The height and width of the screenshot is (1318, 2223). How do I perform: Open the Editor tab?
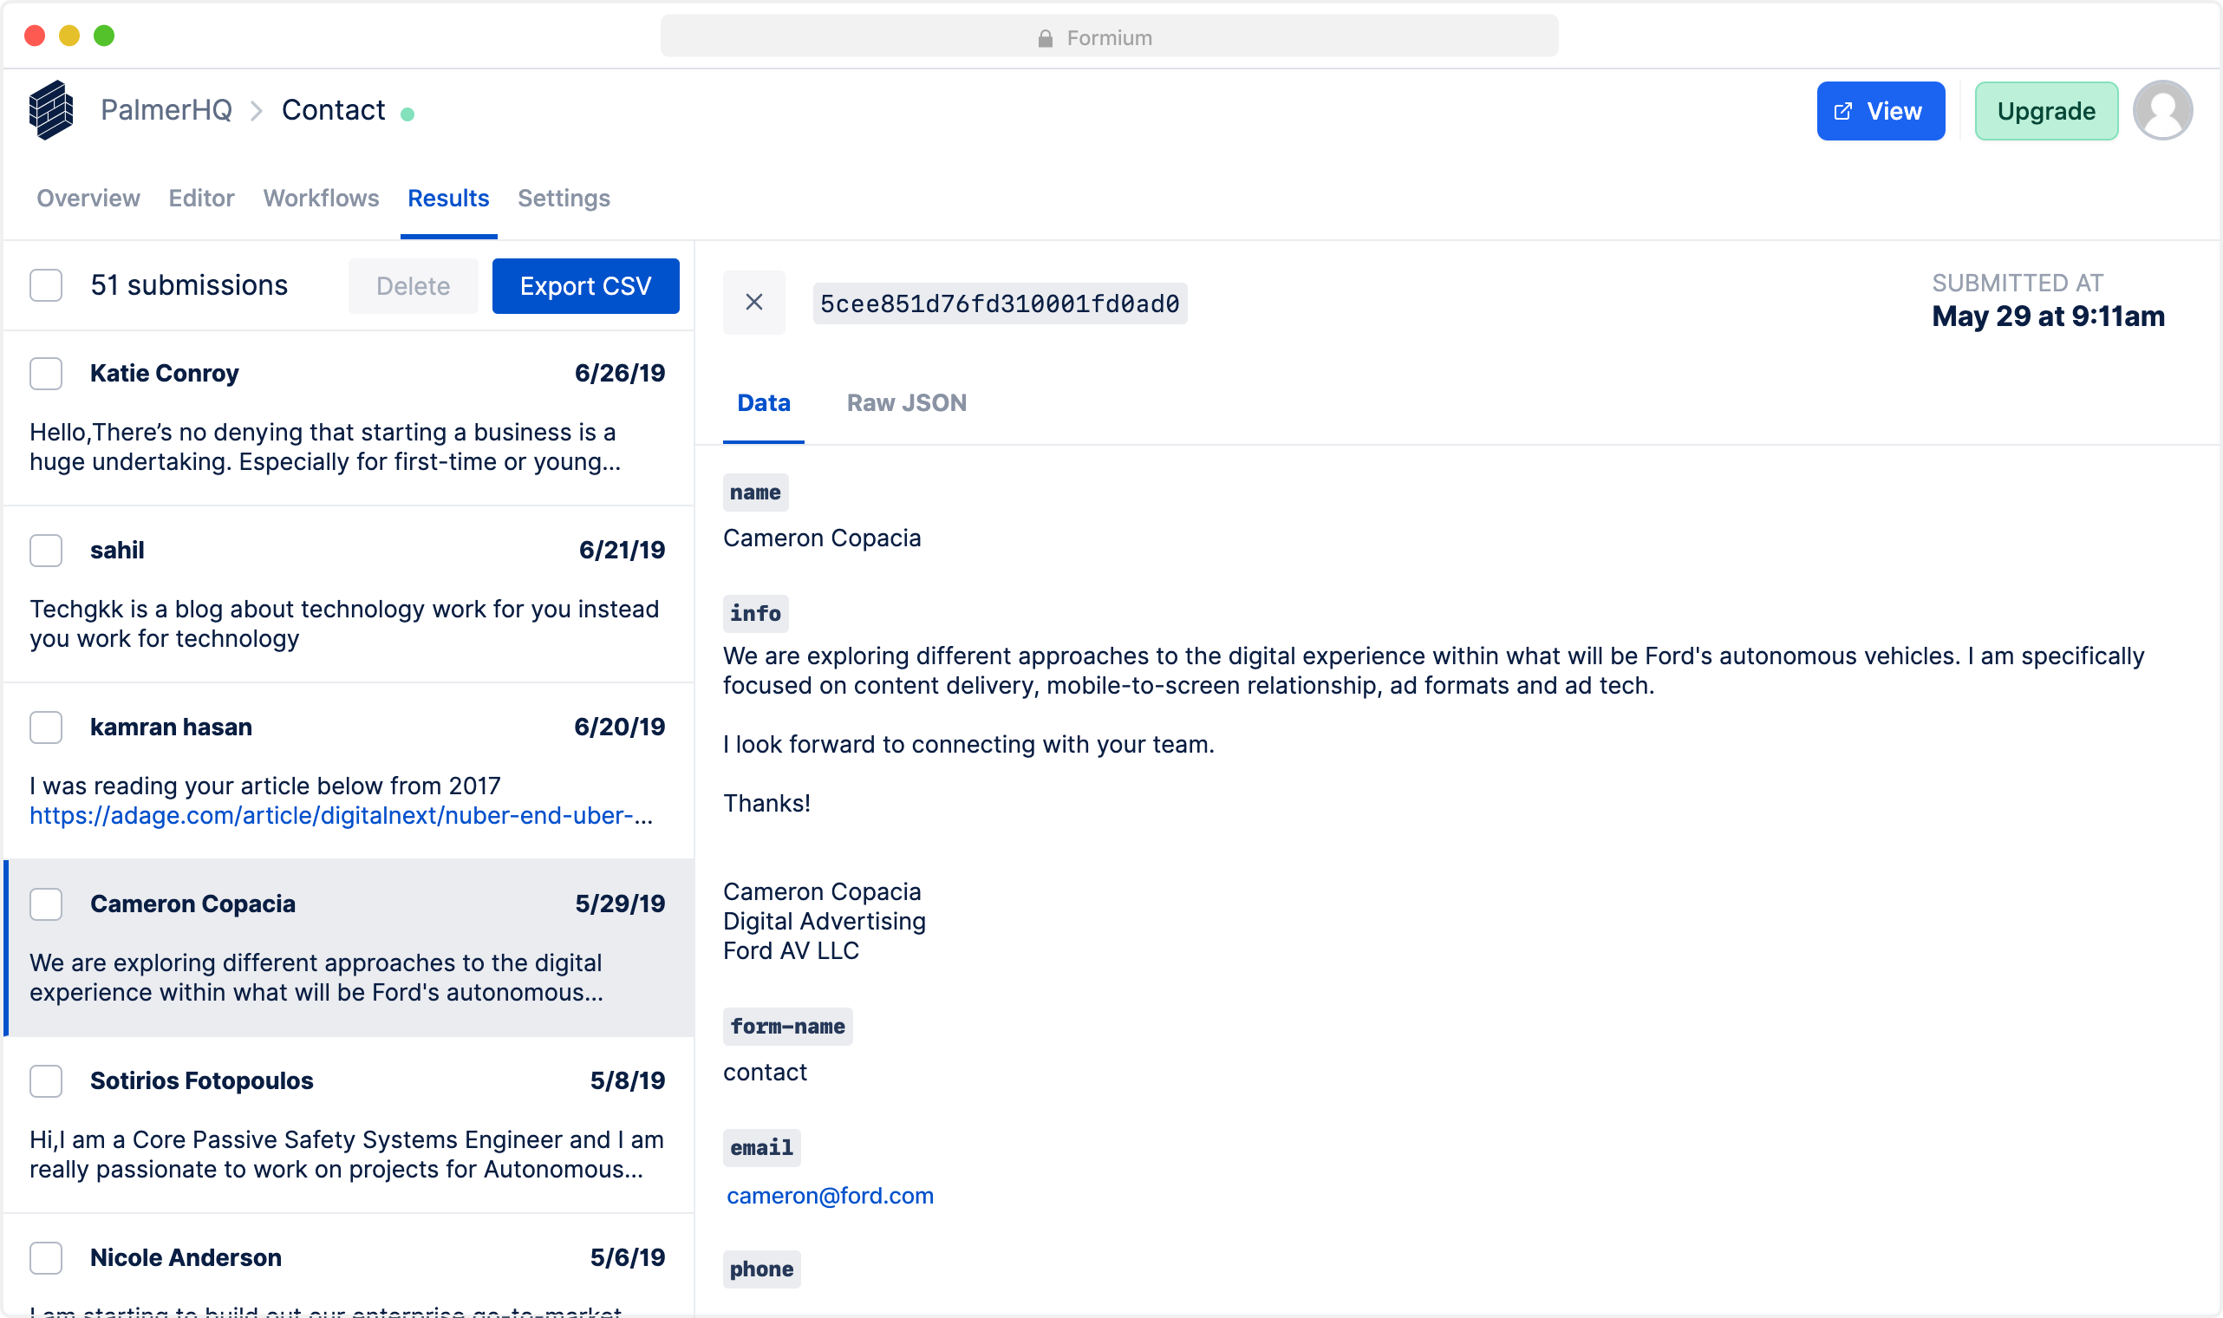(201, 198)
